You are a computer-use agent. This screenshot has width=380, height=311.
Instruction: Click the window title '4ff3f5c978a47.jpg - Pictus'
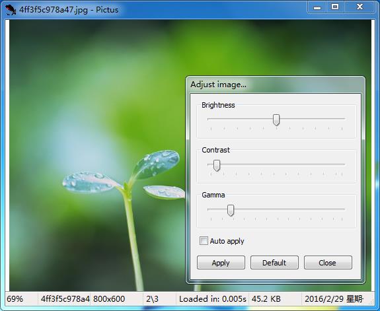pos(69,10)
